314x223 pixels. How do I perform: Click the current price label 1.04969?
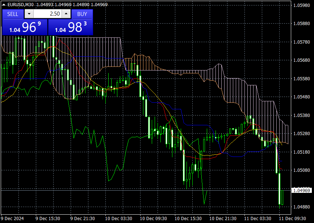click(302, 190)
